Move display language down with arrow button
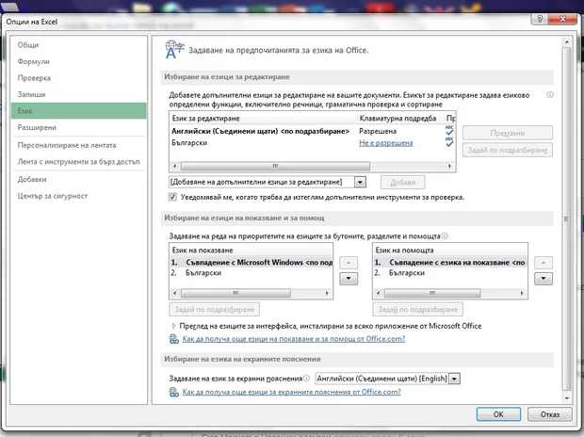 pos(349,278)
